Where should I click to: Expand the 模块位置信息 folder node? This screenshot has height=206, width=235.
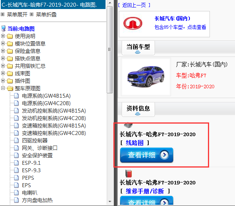point(3,44)
